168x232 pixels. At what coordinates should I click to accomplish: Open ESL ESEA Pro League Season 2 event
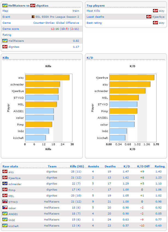57,17
